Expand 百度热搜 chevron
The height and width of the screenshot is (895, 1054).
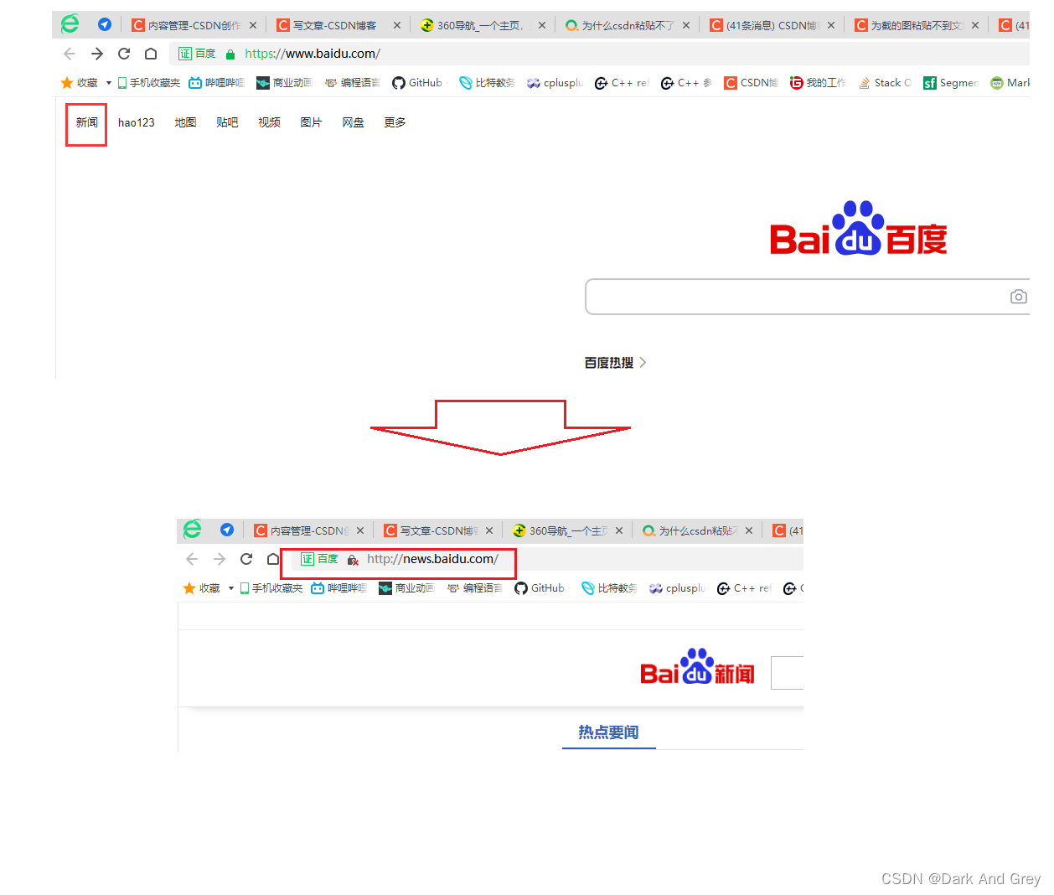[643, 363]
